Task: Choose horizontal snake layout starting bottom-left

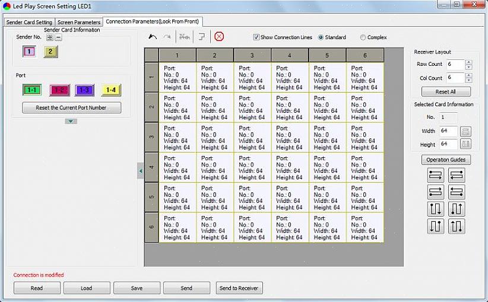Action: [x=435, y=192]
